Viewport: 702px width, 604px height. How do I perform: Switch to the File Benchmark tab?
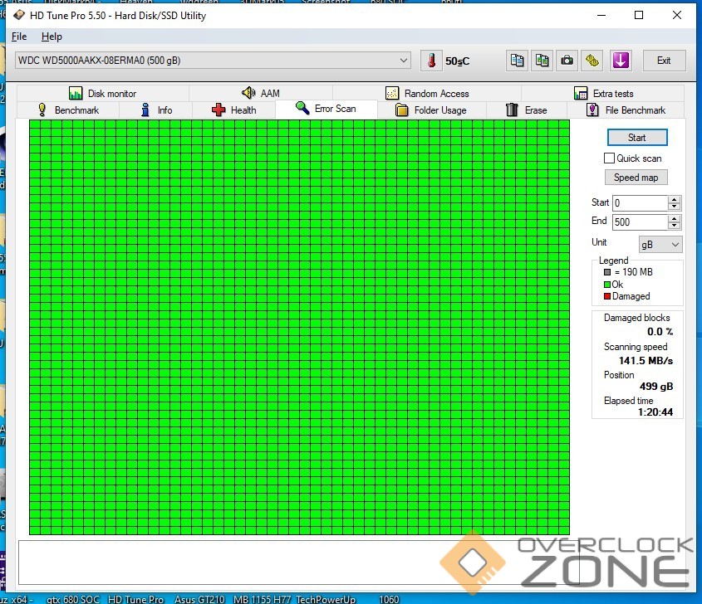click(x=626, y=110)
